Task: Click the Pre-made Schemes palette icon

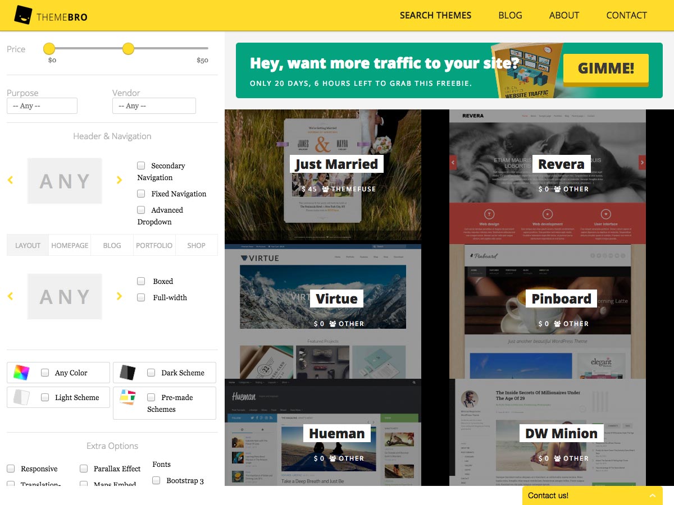Action: [x=128, y=397]
